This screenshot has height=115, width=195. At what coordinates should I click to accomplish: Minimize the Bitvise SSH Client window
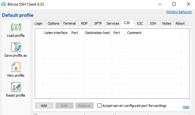pos(160,4)
